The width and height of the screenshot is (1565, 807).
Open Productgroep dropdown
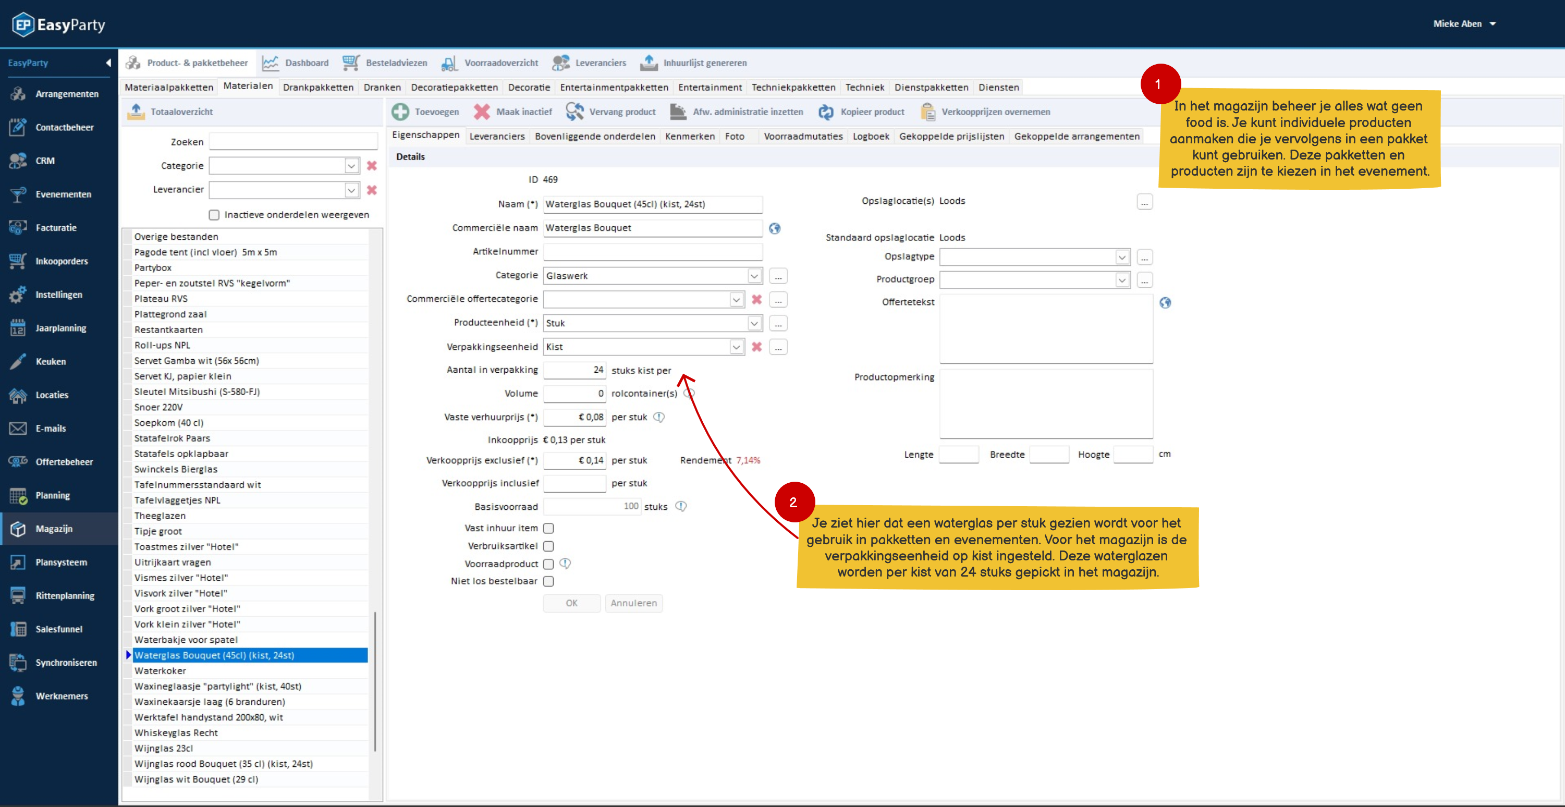click(1121, 279)
